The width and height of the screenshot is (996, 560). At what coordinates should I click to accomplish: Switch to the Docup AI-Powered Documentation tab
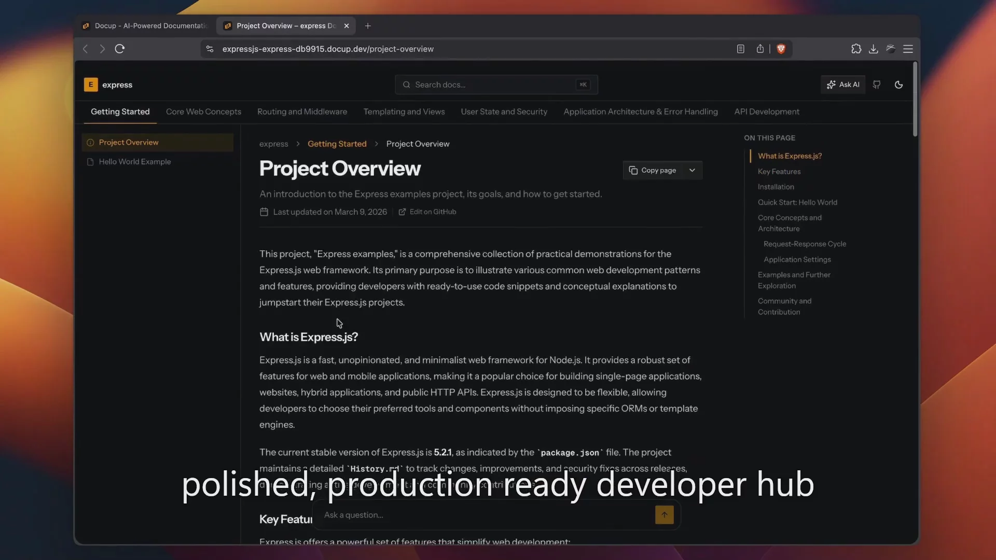point(144,25)
